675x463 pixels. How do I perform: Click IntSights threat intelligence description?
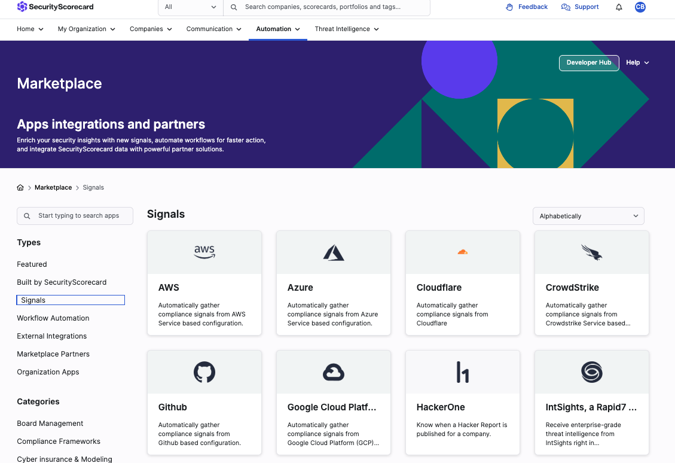[x=583, y=434]
